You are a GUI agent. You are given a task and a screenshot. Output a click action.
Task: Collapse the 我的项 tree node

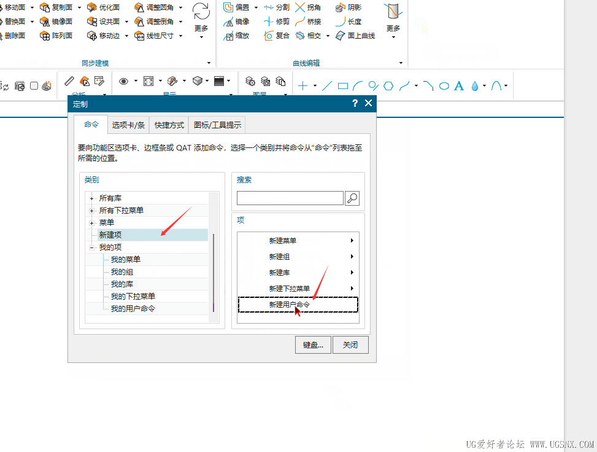tap(91, 247)
